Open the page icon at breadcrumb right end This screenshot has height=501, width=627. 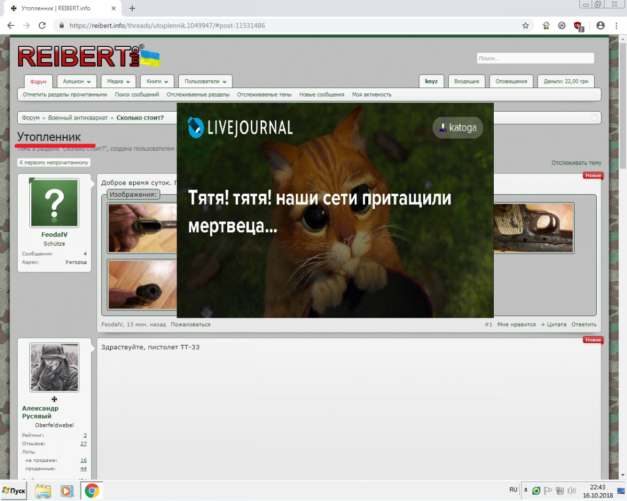coord(594,117)
